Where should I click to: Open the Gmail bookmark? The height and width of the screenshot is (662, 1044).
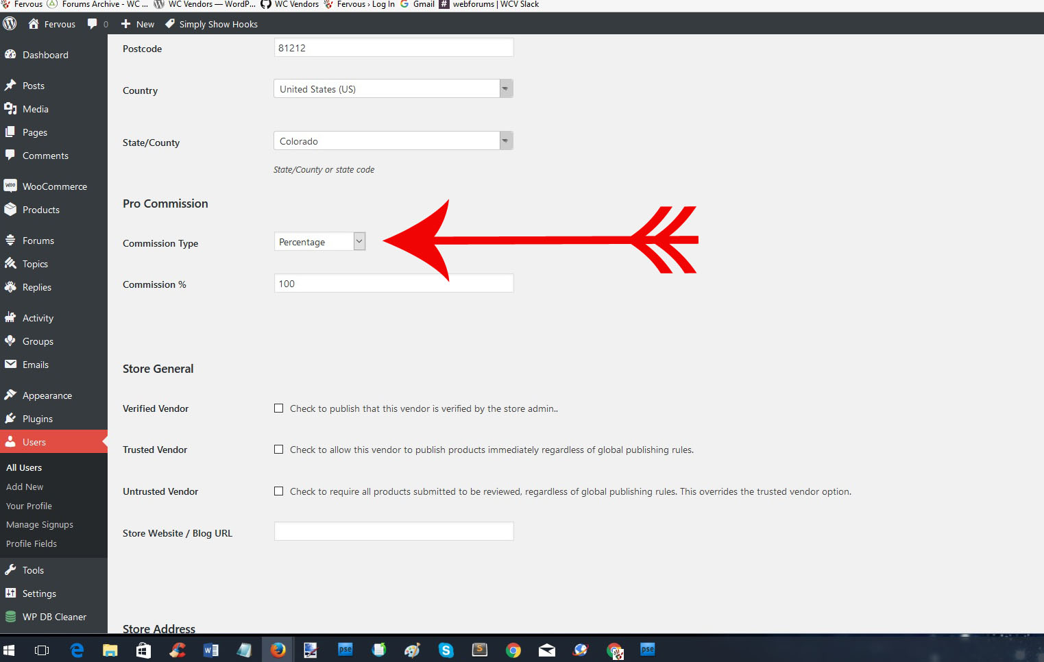(417, 4)
